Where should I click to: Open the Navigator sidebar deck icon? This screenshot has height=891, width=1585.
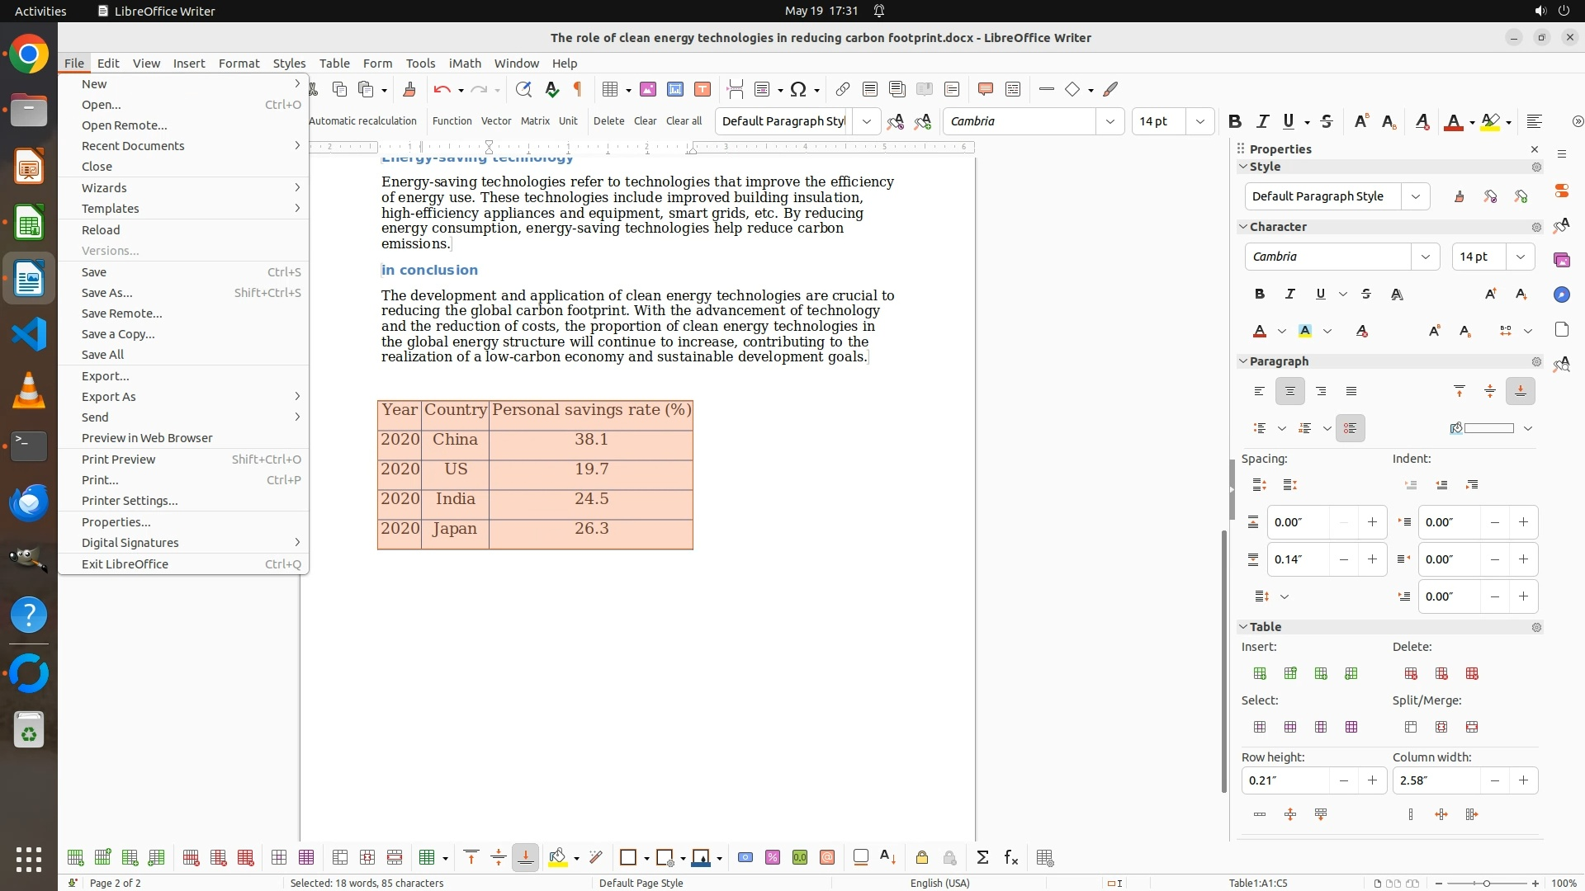pyautogui.click(x=1561, y=295)
